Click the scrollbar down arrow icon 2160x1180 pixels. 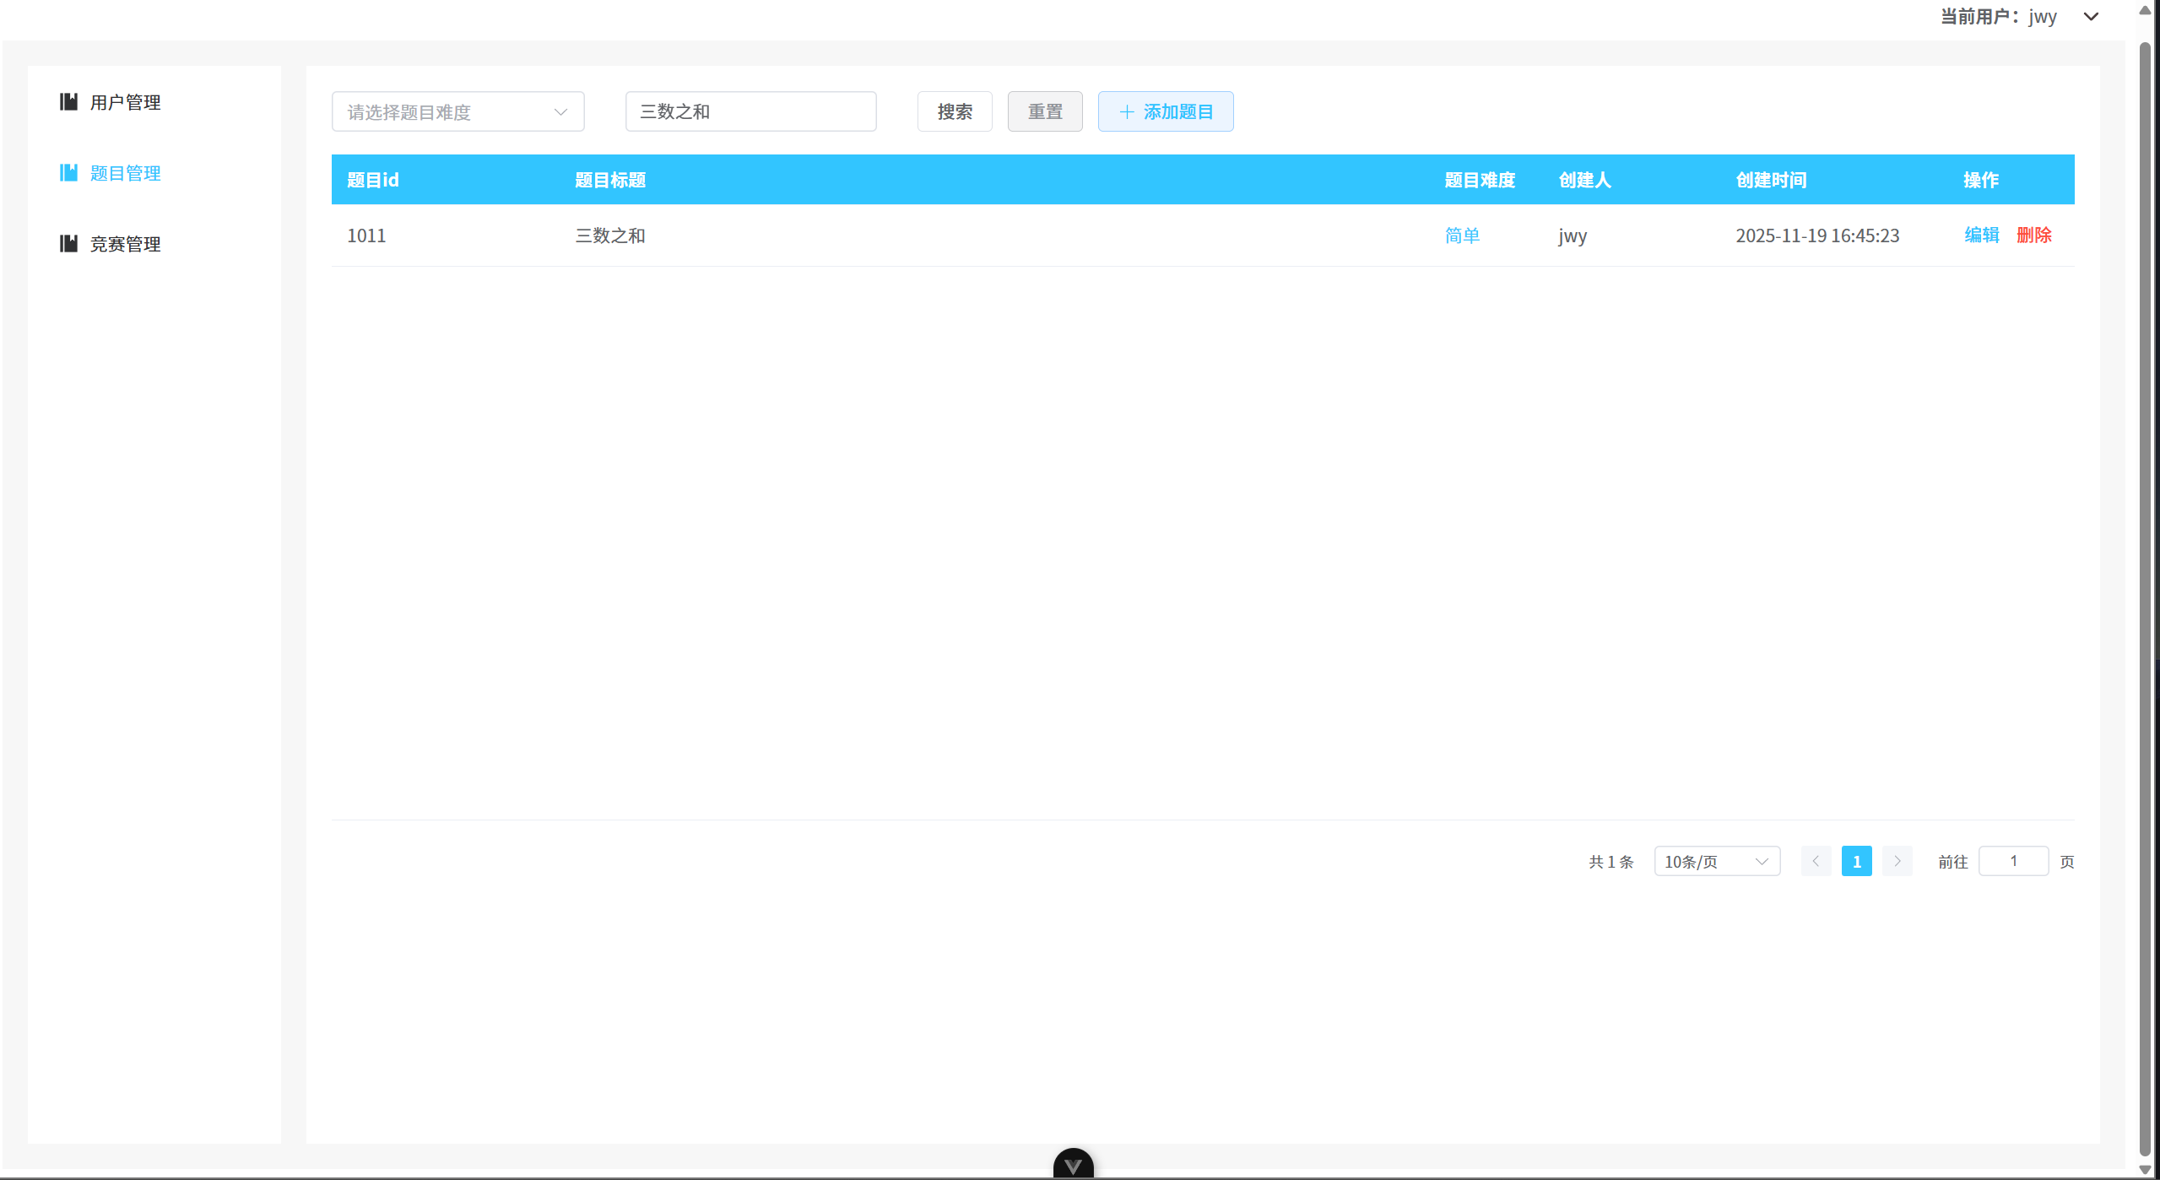(2146, 1171)
